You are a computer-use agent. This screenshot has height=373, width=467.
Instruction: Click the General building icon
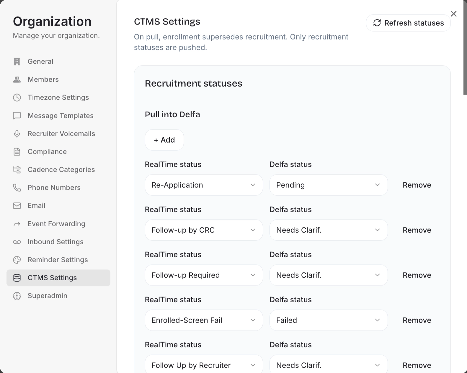coord(17,62)
